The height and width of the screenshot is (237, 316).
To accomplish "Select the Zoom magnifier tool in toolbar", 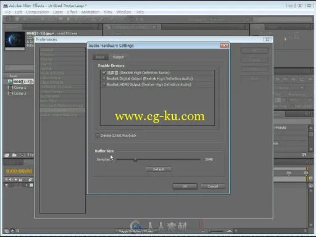I will point(25,19).
